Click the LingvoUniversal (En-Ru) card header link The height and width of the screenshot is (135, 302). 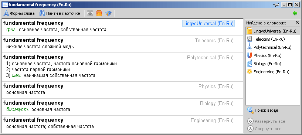pos(208,24)
